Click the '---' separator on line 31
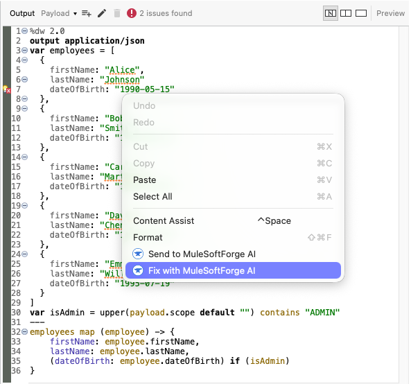Image resolution: width=411 pixels, height=384 pixels. (37, 322)
